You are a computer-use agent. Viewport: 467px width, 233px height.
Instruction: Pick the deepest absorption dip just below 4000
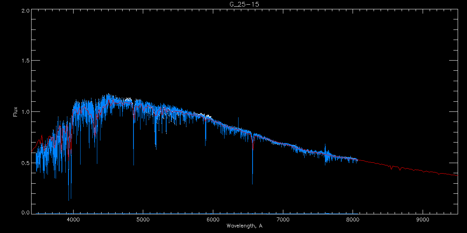coord(69,200)
